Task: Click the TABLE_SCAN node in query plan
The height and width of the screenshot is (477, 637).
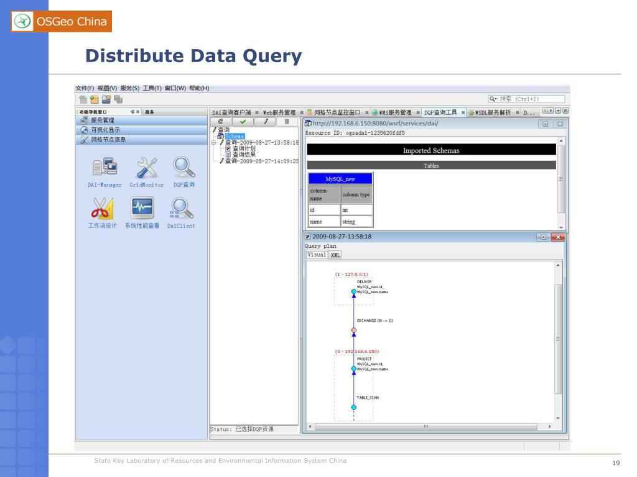Action: point(354,407)
